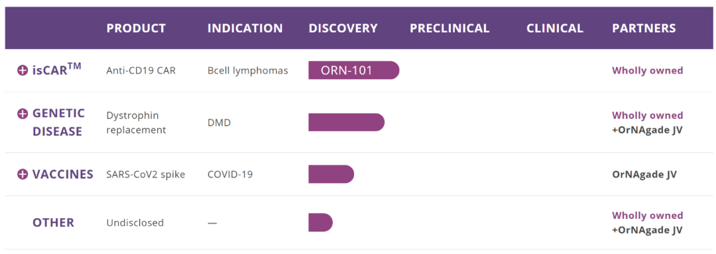
Task: Click the VACCINES category title
Action: 62,175
